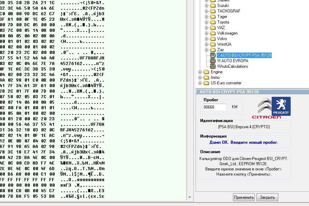This screenshot has height=206, width=309.
Task: Expand the Tager tree node
Action: click(x=206, y=17)
